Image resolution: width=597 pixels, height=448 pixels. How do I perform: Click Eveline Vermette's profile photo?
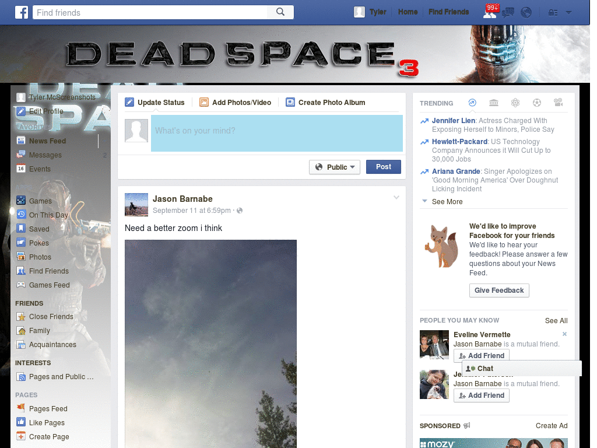click(434, 344)
